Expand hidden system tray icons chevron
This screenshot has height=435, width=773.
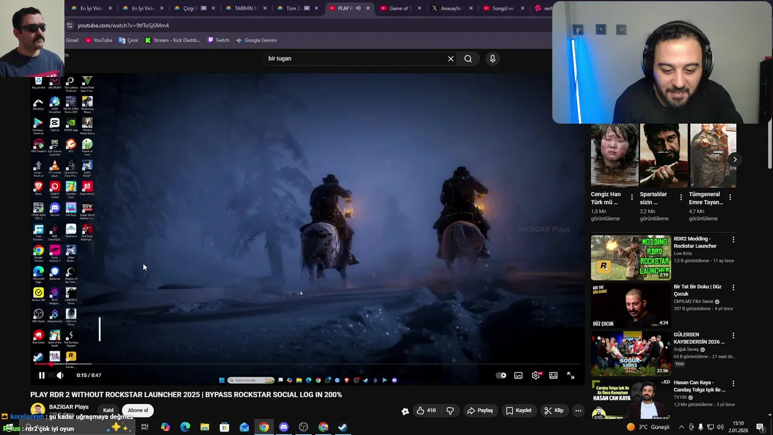point(682,427)
